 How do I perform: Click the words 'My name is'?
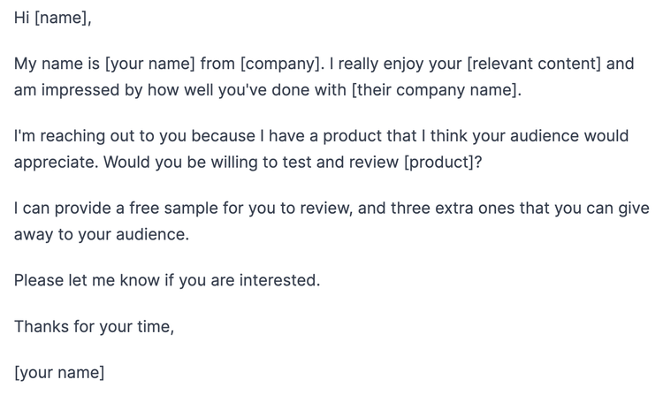[57, 64]
